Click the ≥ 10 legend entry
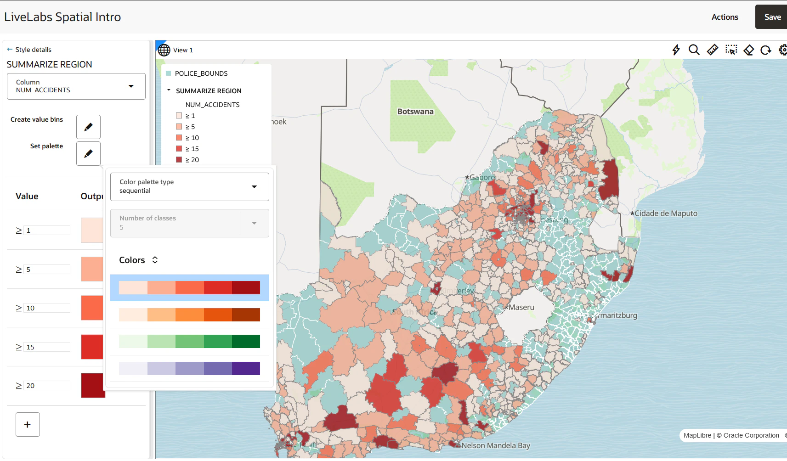 187,138
